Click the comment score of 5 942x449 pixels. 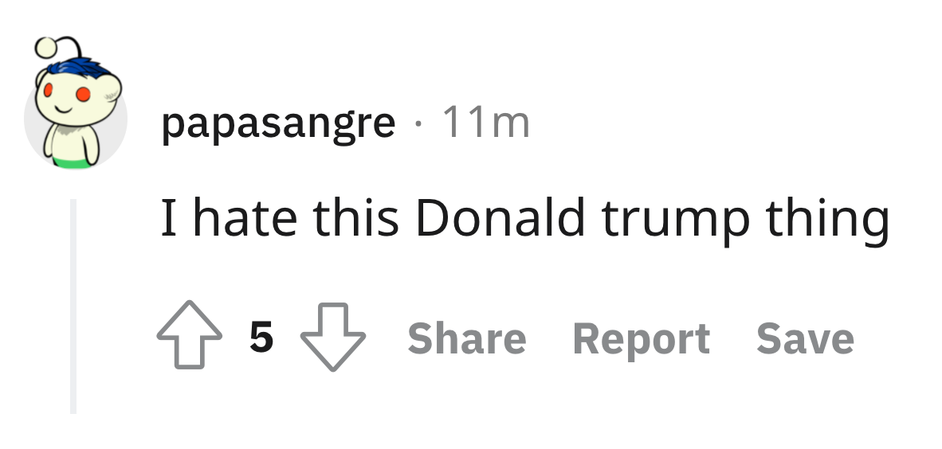pyautogui.click(x=261, y=338)
